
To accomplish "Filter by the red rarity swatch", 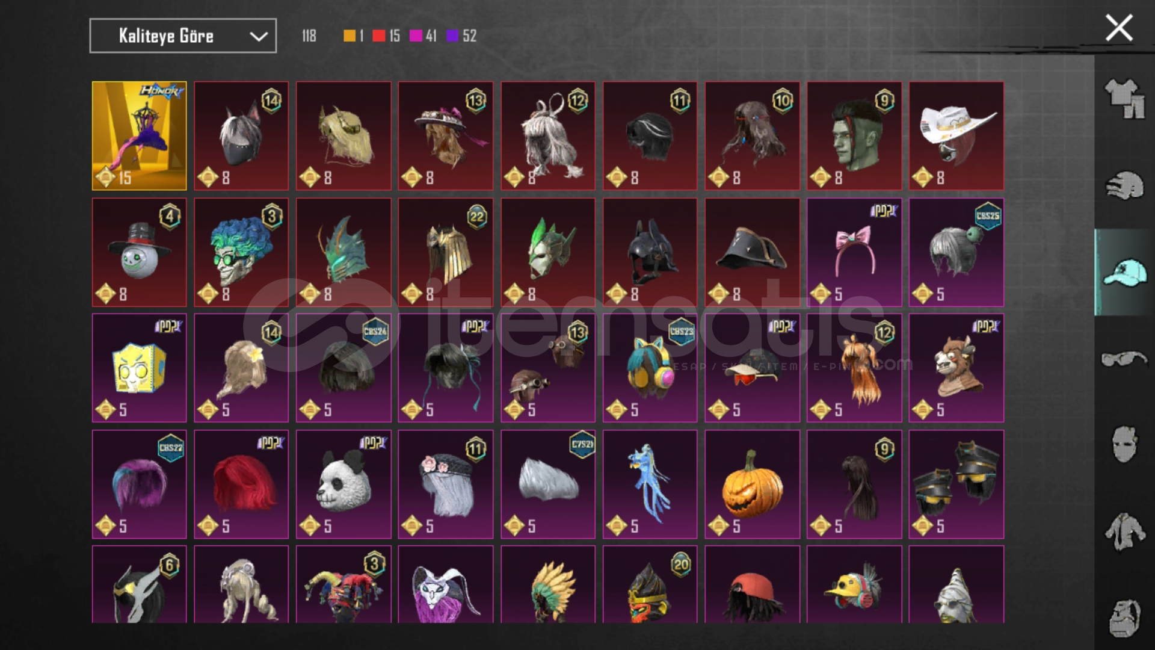I will [x=378, y=36].
